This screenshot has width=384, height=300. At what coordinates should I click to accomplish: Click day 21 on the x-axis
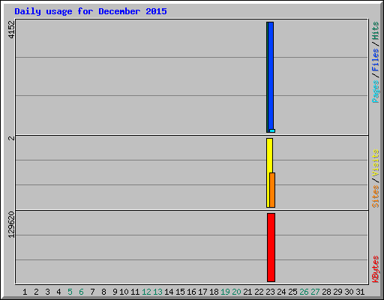tap(247, 292)
